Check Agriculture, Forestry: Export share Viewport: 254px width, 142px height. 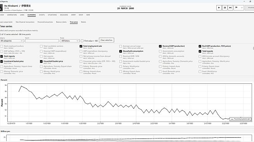point(41,67)
